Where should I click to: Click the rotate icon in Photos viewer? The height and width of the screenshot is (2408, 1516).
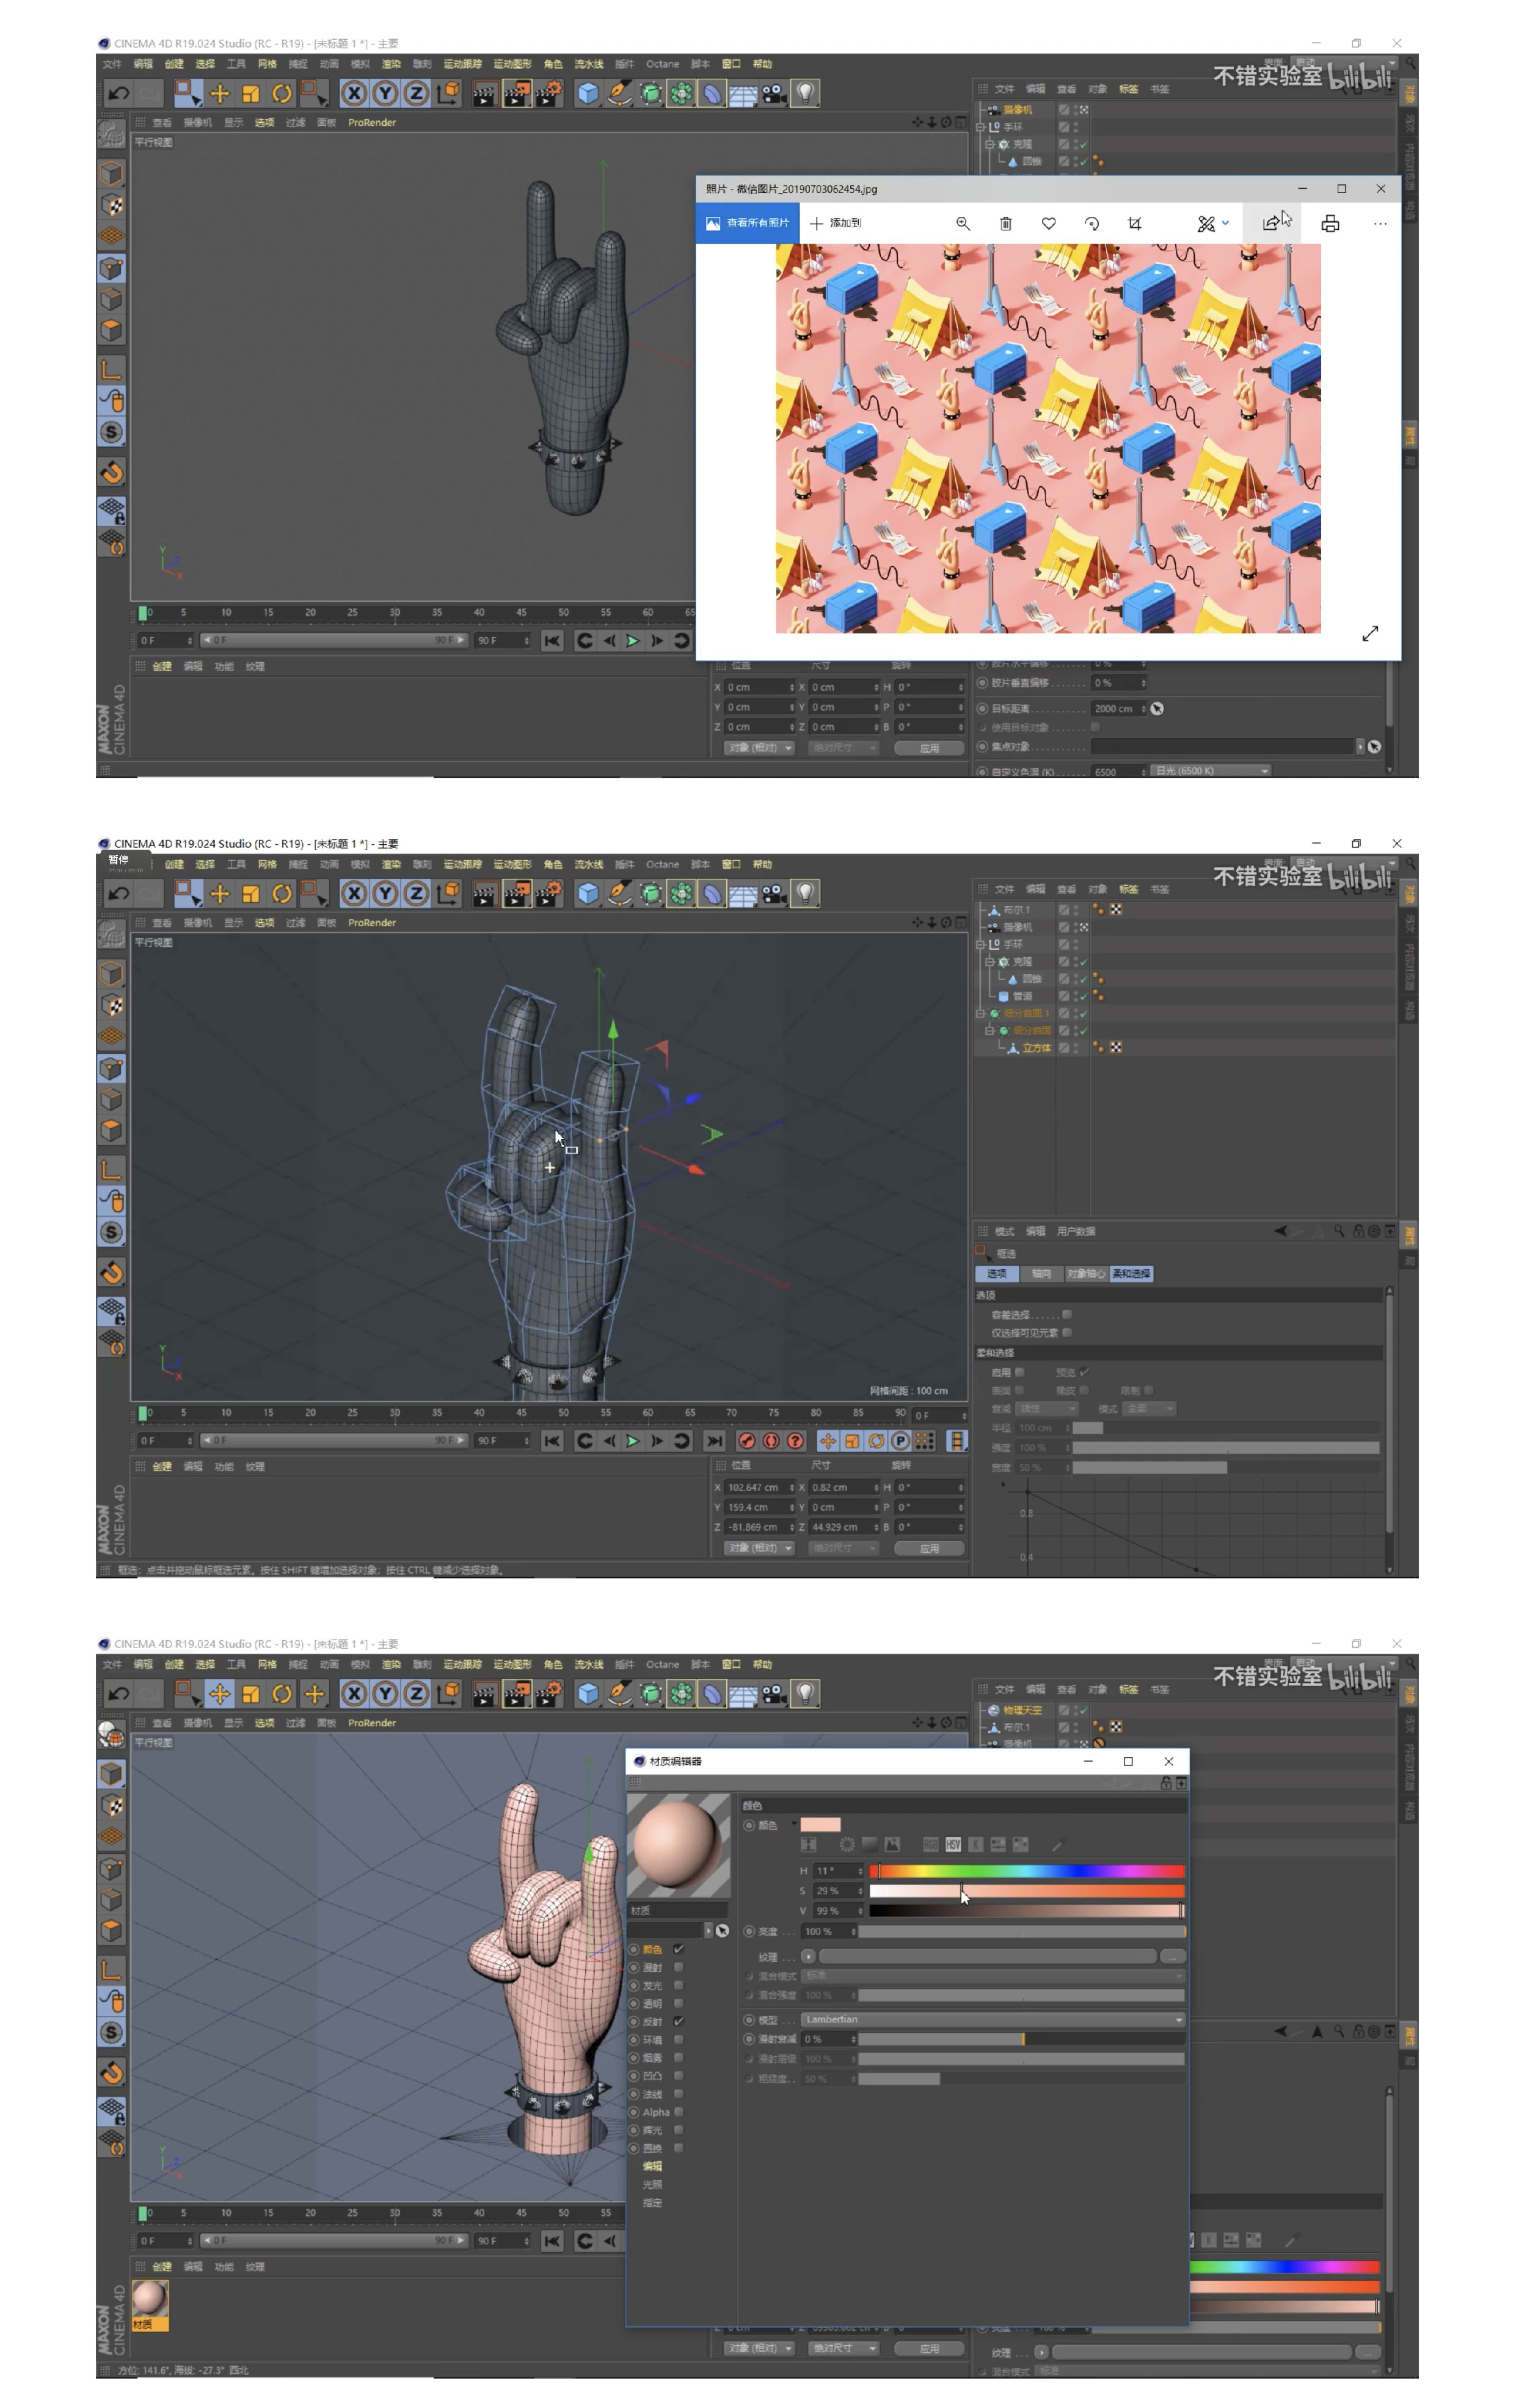click(1091, 223)
